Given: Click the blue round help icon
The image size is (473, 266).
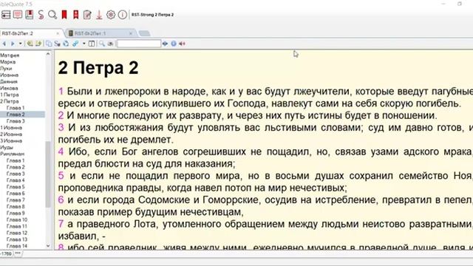Looking at the screenshot, I should point(174,44).
